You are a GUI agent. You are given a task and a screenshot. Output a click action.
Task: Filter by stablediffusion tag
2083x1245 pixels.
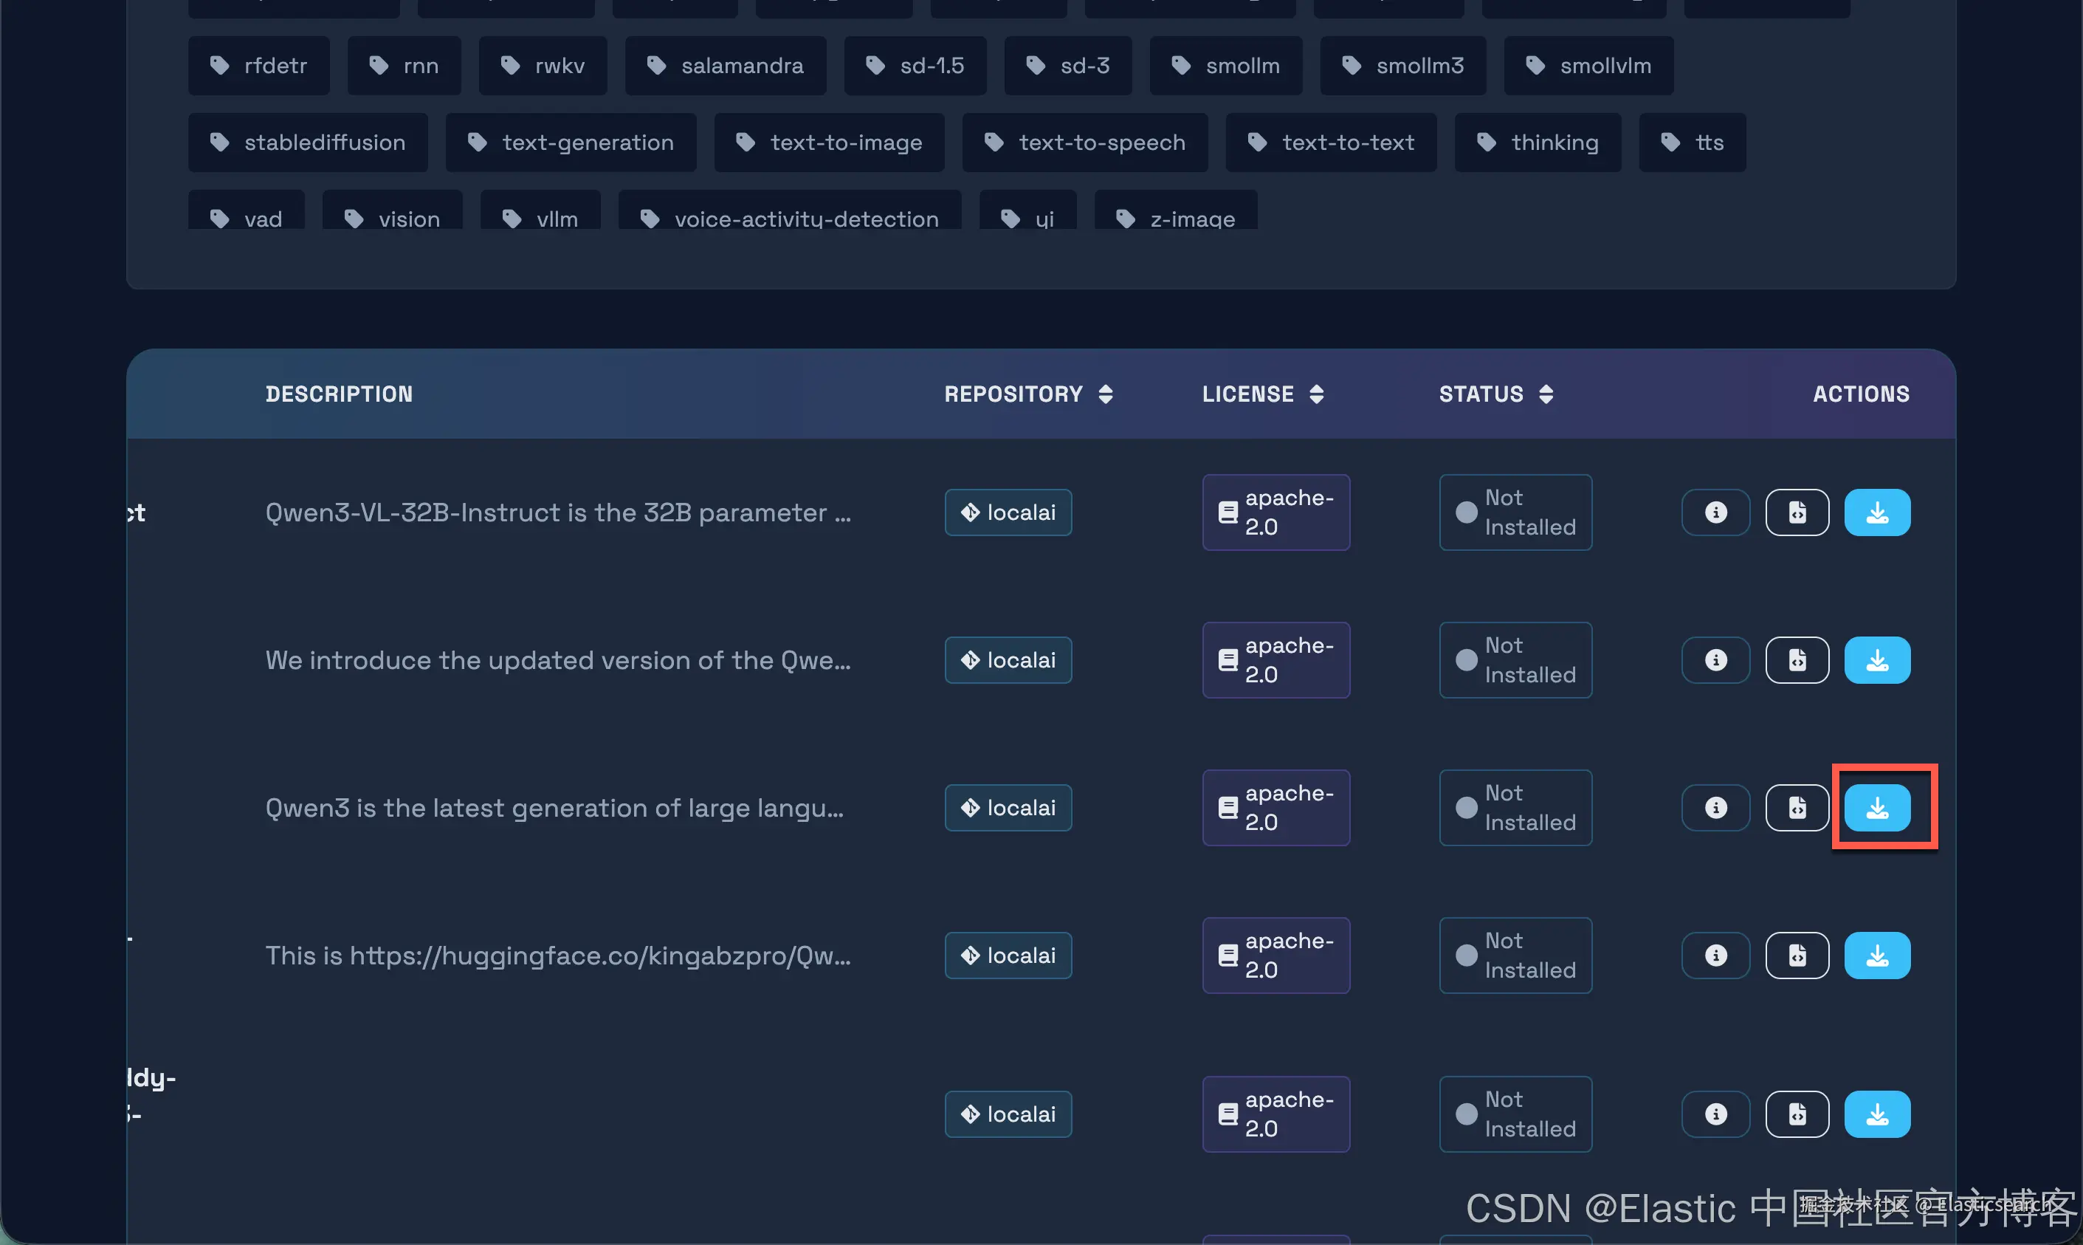point(308,143)
